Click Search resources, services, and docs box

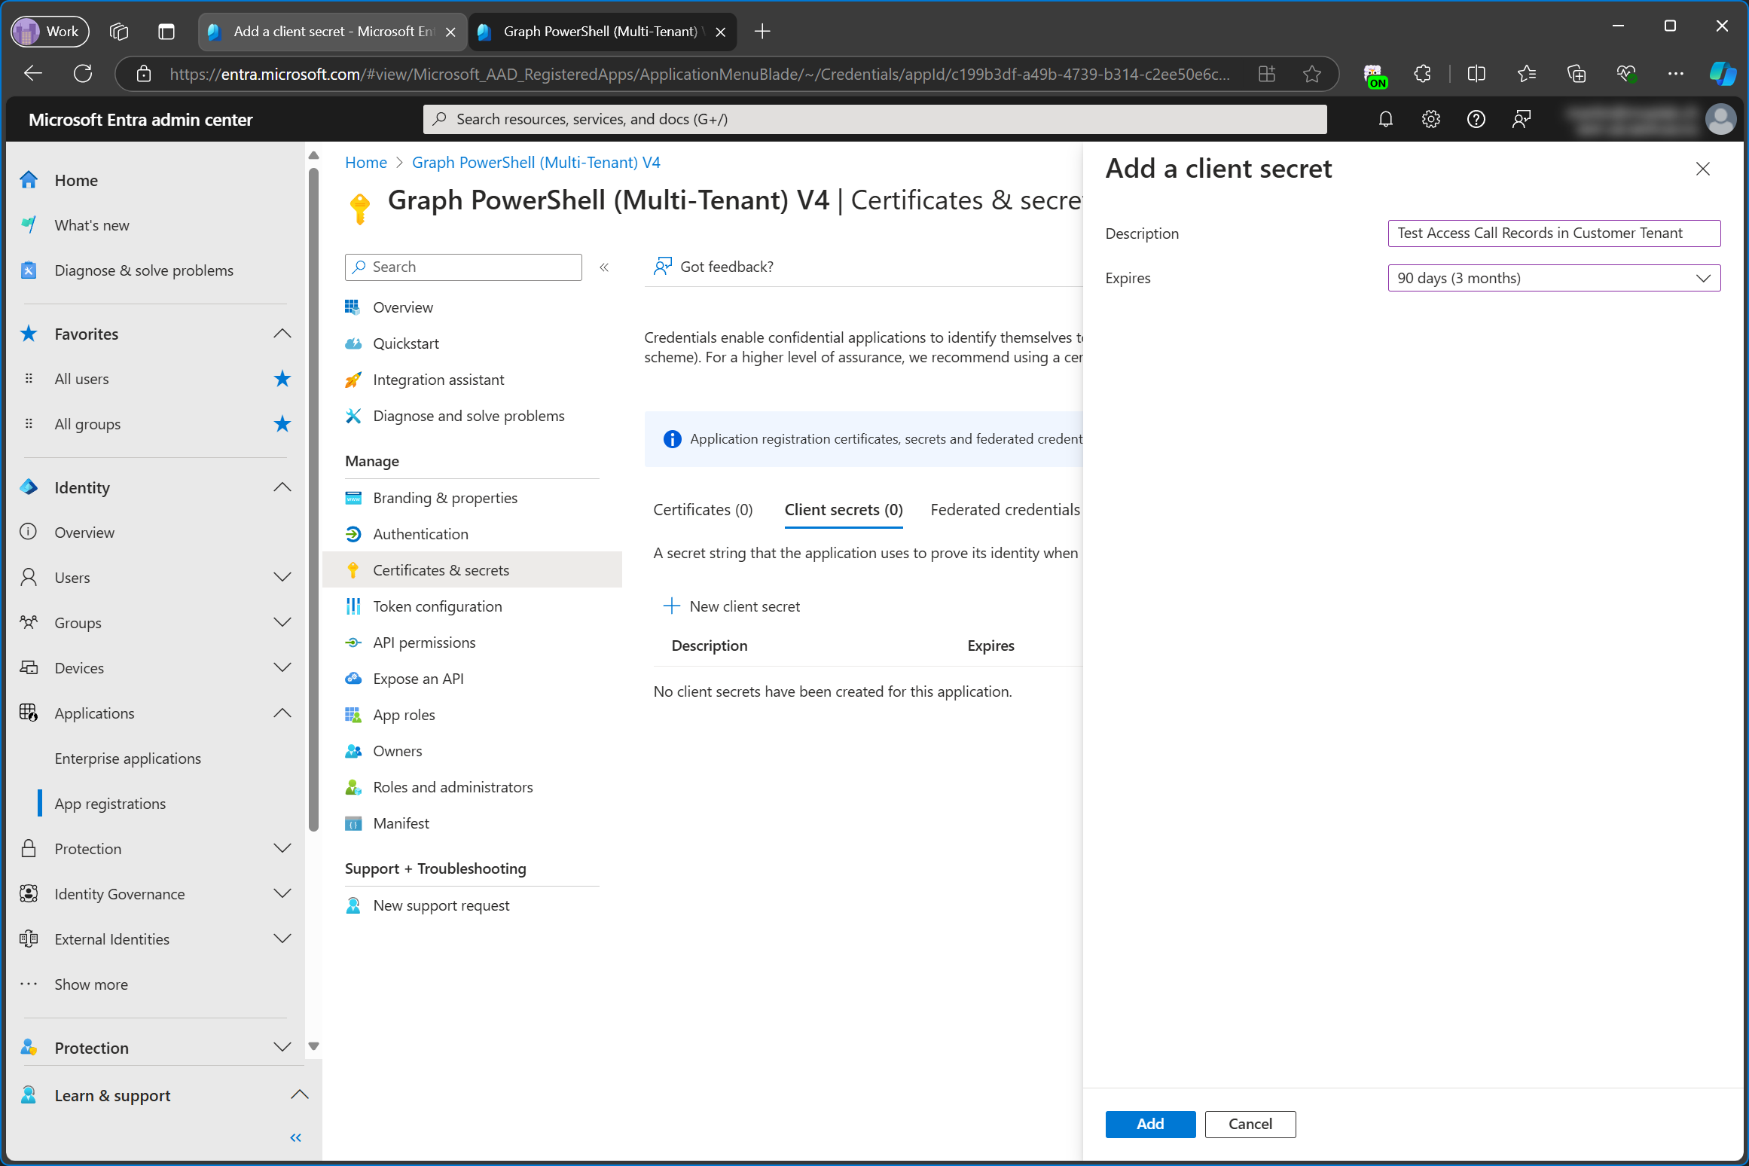[874, 119]
